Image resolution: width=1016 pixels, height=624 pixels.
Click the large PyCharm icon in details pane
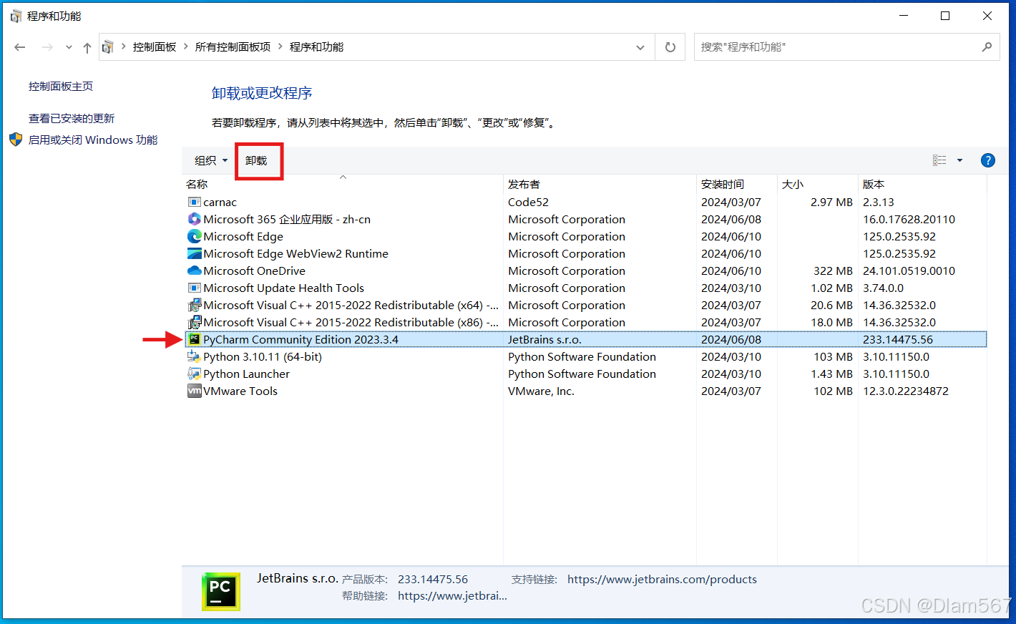pyautogui.click(x=221, y=592)
